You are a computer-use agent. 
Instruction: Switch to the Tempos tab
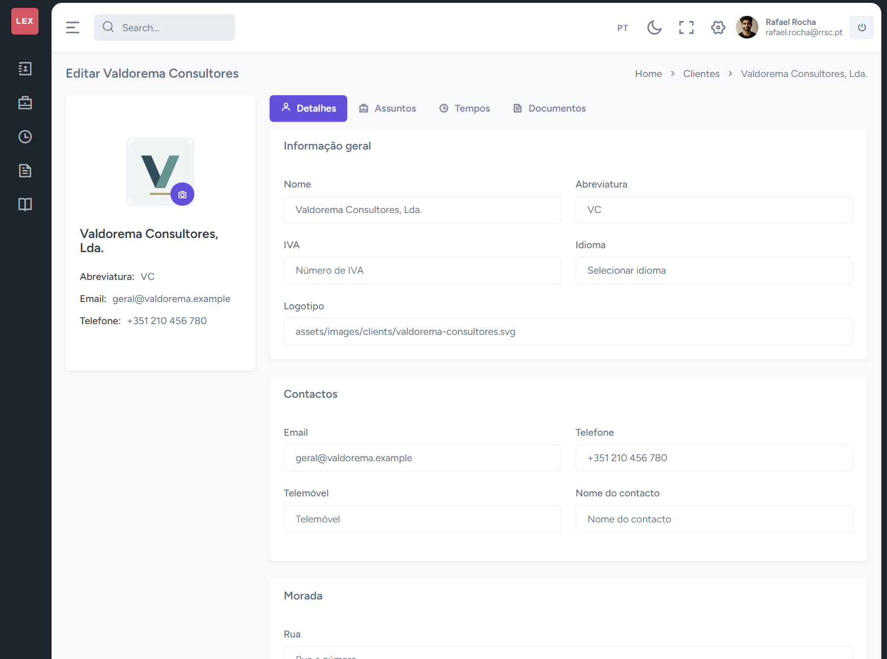click(464, 108)
